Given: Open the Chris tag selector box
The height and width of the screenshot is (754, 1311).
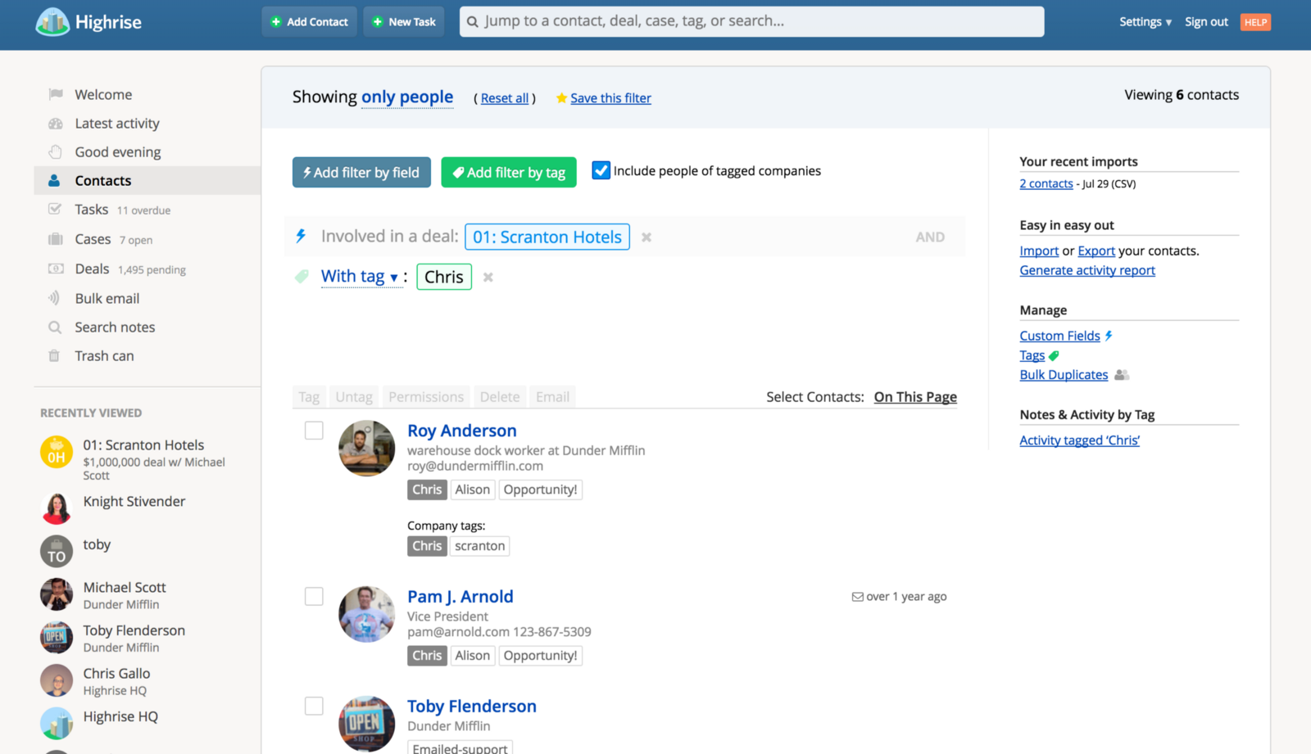Looking at the screenshot, I should coord(444,277).
